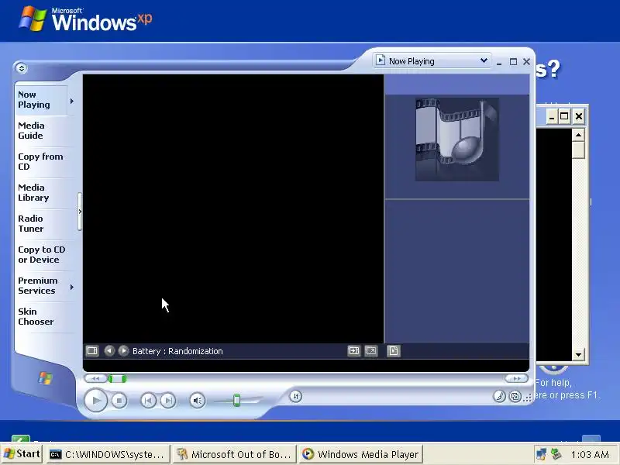The height and width of the screenshot is (465, 620).
Task: View the visualization in full screen
Action: click(371, 351)
